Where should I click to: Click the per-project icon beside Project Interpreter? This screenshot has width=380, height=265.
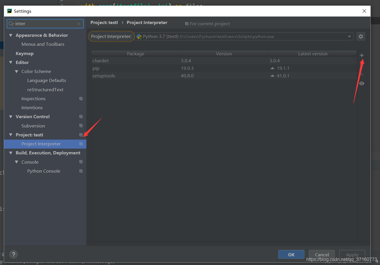pyautogui.click(x=81, y=144)
